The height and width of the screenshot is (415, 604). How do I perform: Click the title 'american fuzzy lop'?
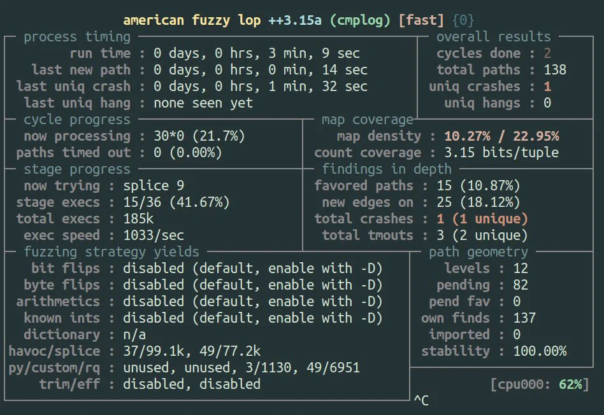(x=192, y=20)
